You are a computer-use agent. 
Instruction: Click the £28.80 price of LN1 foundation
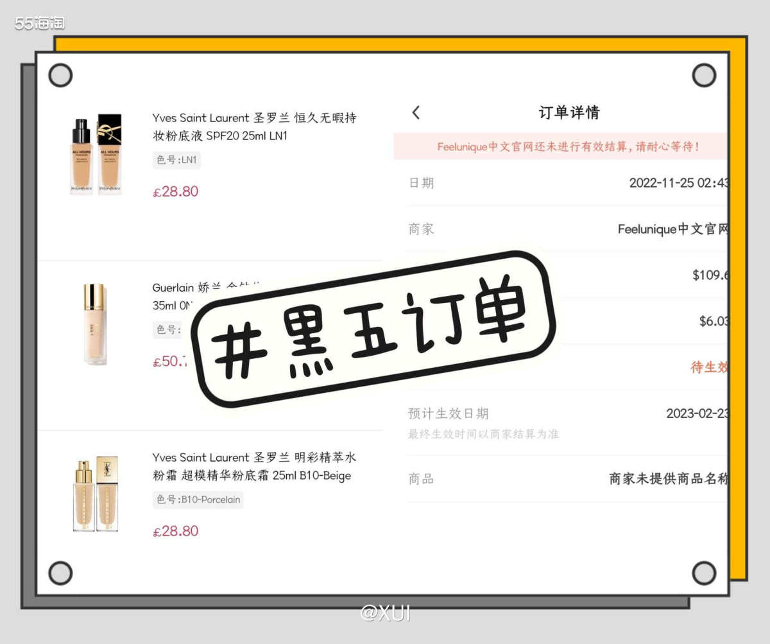[175, 191]
